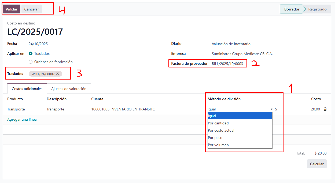Click the Producto column header
Image resolution: width=335 pixels, height=183 pixels.
pos(15,99)
